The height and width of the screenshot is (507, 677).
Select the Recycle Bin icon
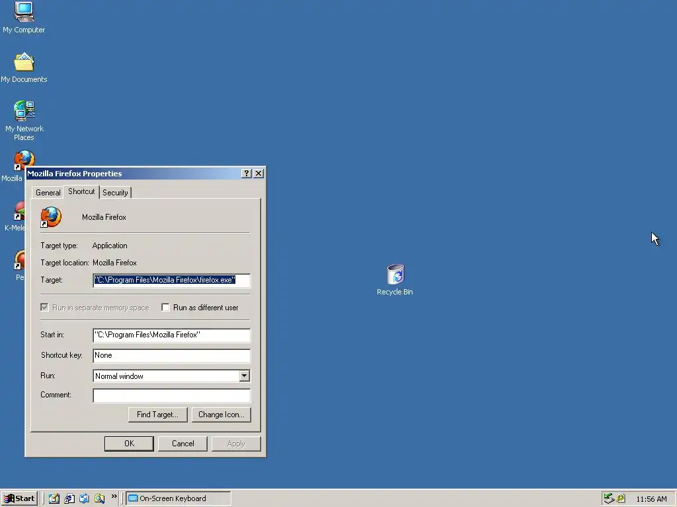click(395, 280)
